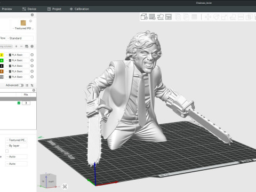Open filament 8 PLA Basic dropdown
Viewport: 256px width, 192px height.
click(x=17, y=71)
